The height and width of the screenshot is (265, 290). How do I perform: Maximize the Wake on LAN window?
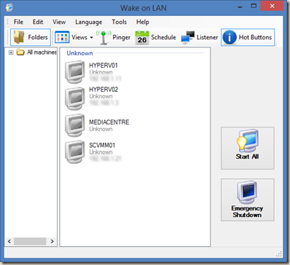click(x=254, y=6)
